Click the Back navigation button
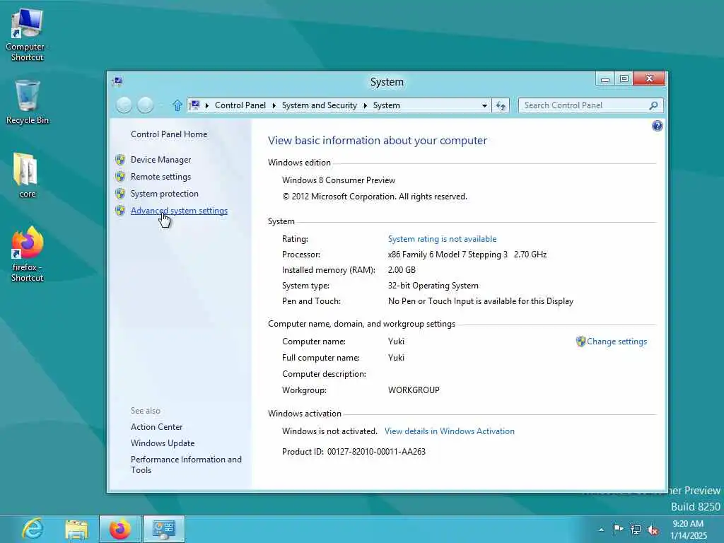The image size is (724, 543). click(124, 106)
